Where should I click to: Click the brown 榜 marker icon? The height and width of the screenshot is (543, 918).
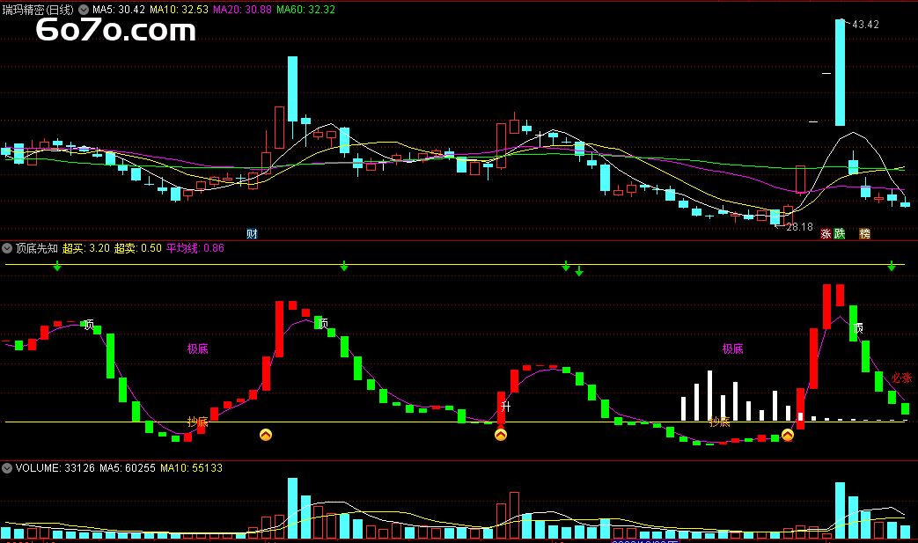coord(864,234)
